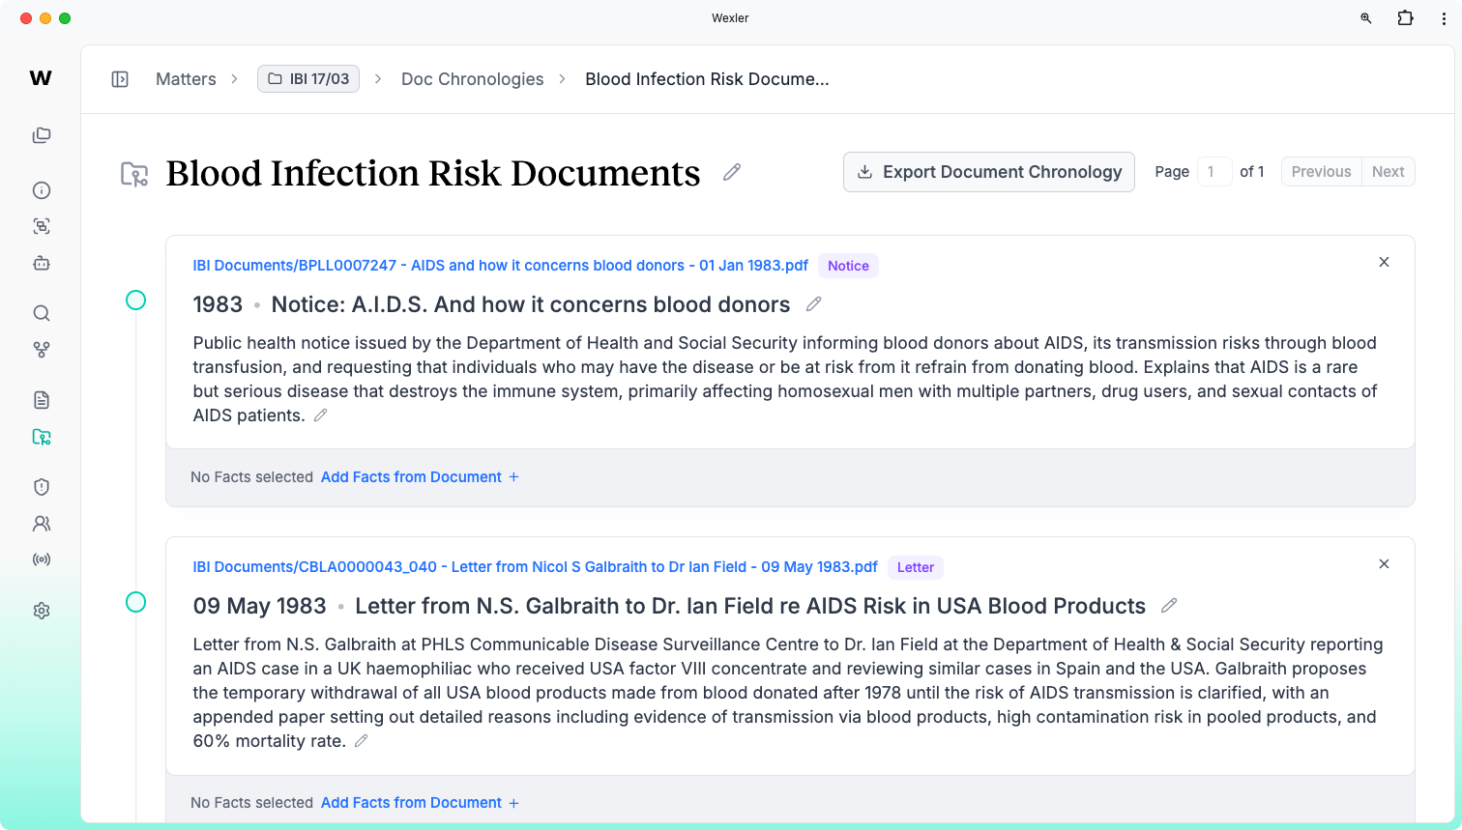The width and height of the screenshot is (1462, 830).
Task: Remove the Galbraith letter card
Action: point(1384,563)
